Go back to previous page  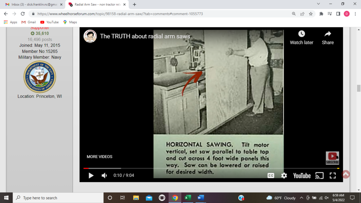point(6,14)
